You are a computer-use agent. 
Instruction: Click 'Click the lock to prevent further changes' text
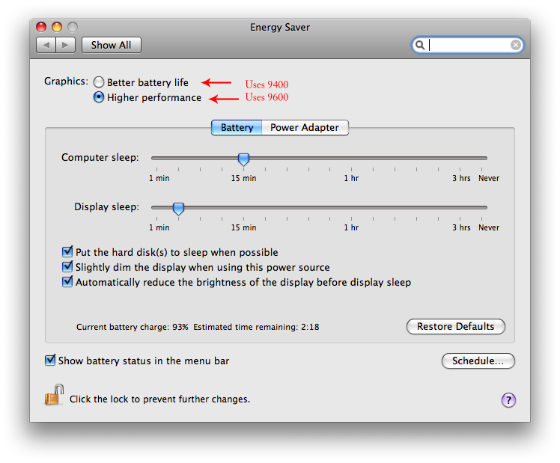pos(159,399)
